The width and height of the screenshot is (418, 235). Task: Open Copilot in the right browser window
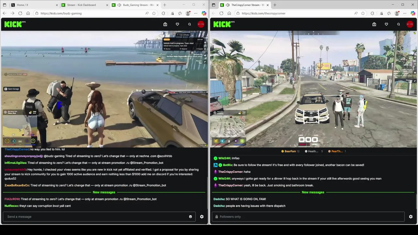413,13
